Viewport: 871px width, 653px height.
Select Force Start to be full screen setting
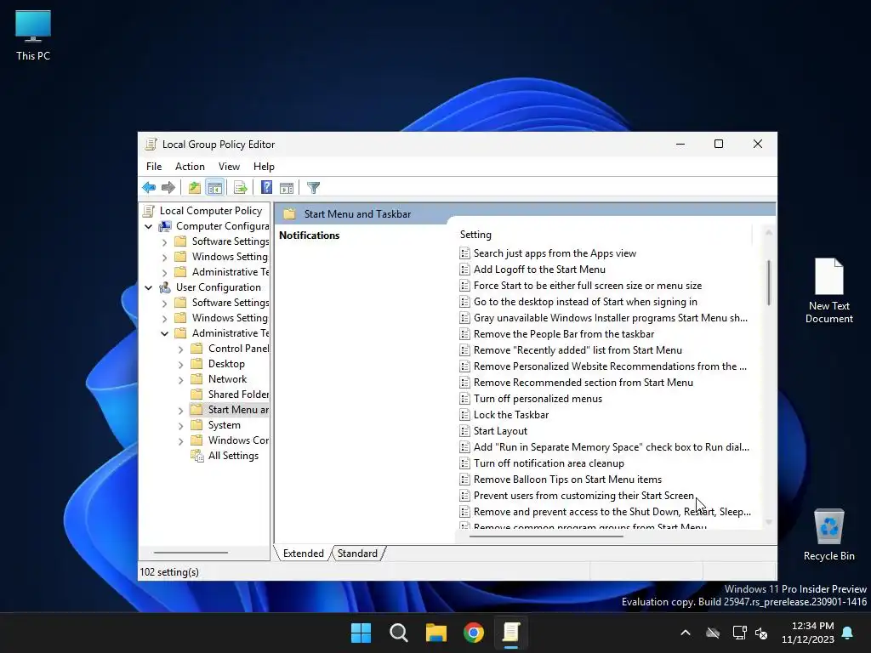click(588, 286)
